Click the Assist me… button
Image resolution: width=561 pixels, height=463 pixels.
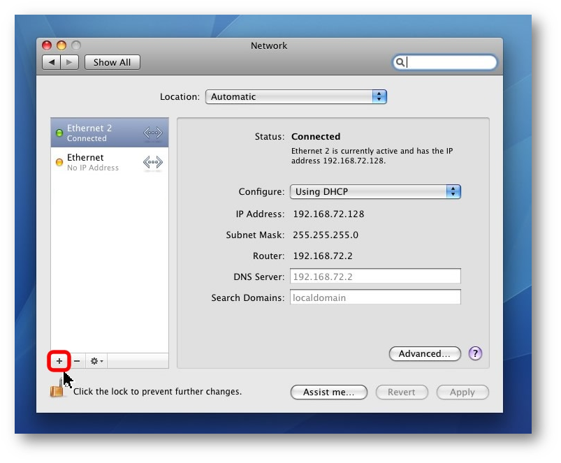point(328,392)
